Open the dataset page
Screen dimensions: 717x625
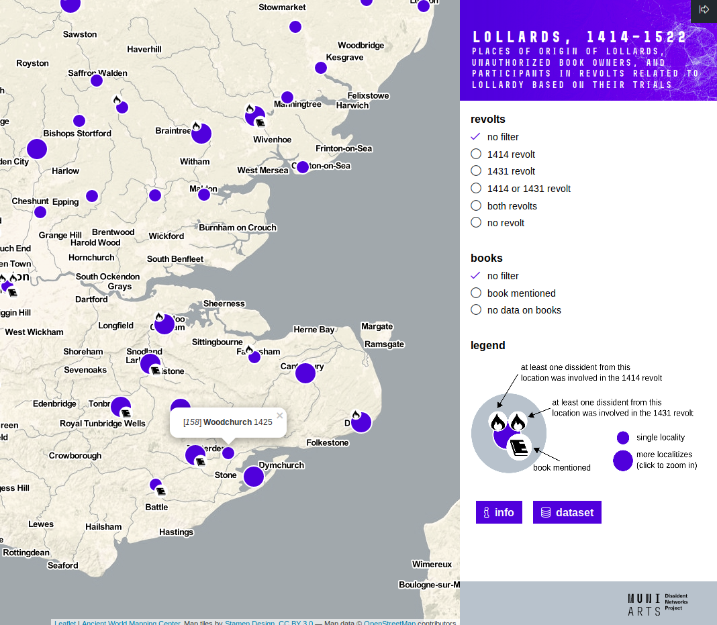[567, 512]
